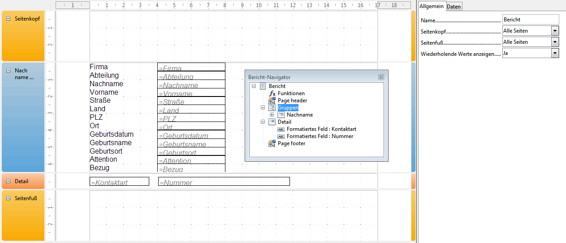
Task: Select Page header in the navigator tree
Action: [x=293, y=101]
